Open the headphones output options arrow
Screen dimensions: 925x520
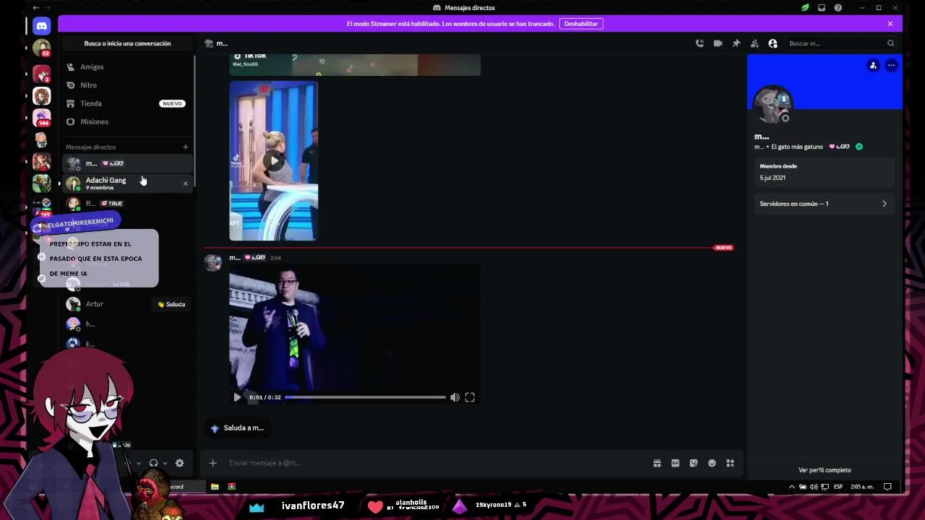pyautogui.click(x=165, y=463)
